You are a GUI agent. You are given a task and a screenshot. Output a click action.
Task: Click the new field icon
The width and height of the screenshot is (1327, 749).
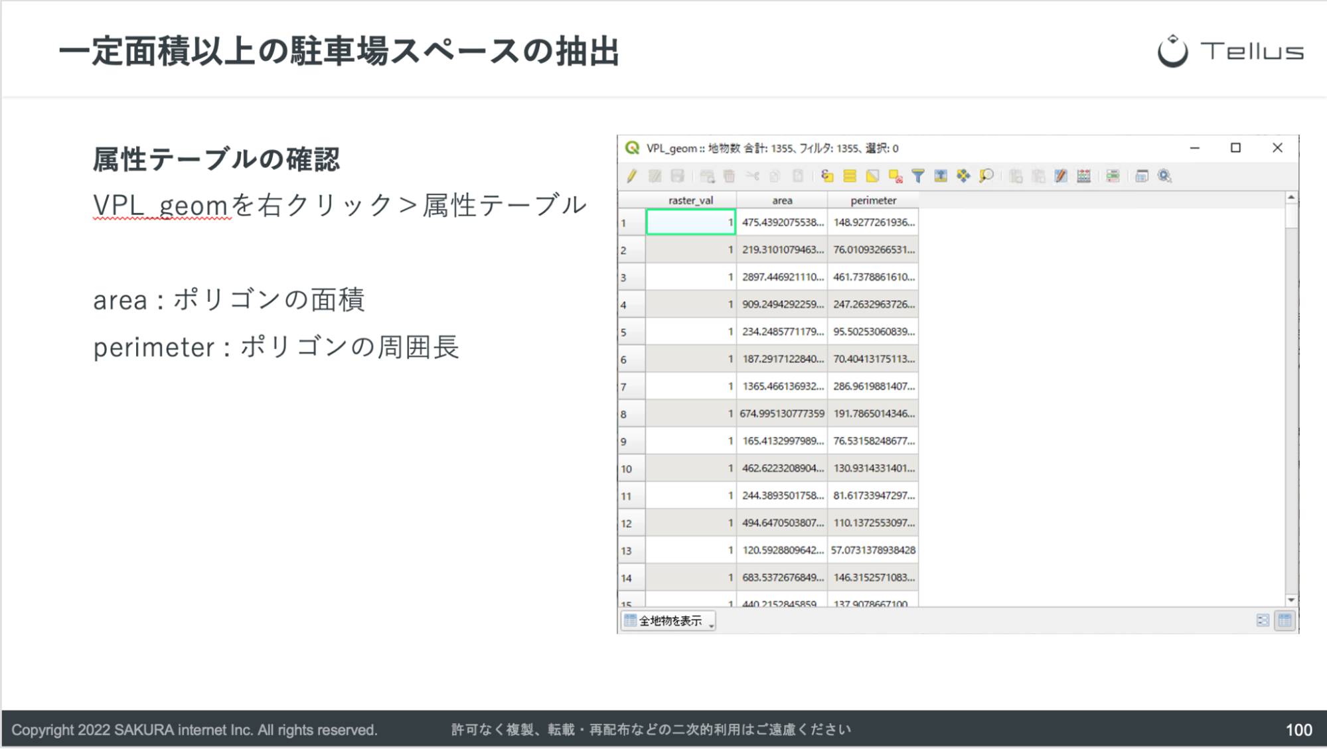click(1016, 176)
